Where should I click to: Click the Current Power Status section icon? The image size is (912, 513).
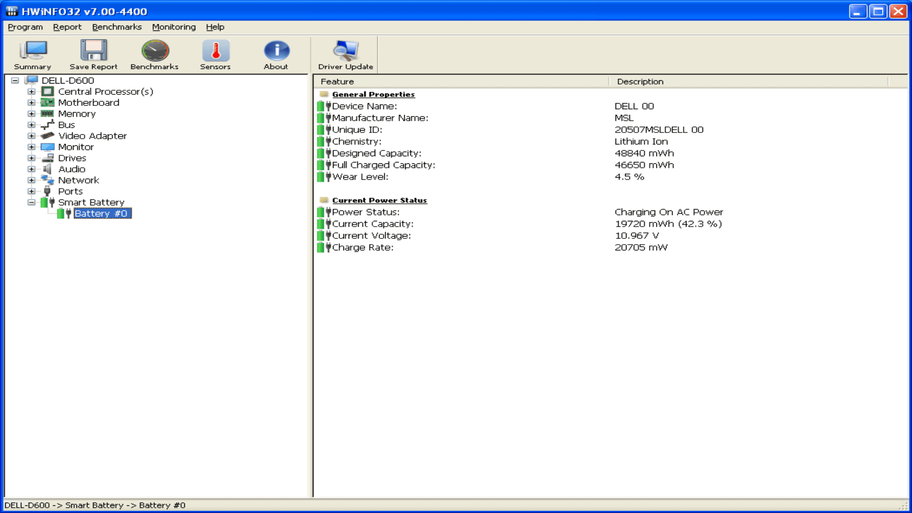pyautogui.click(x=324, y=200)
